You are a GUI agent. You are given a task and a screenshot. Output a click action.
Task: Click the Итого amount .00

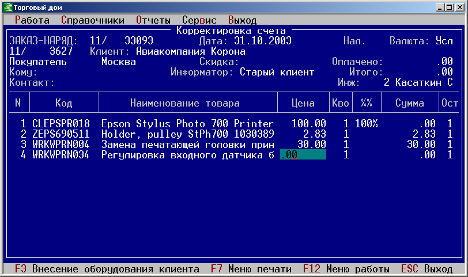[x=444, y=72]
